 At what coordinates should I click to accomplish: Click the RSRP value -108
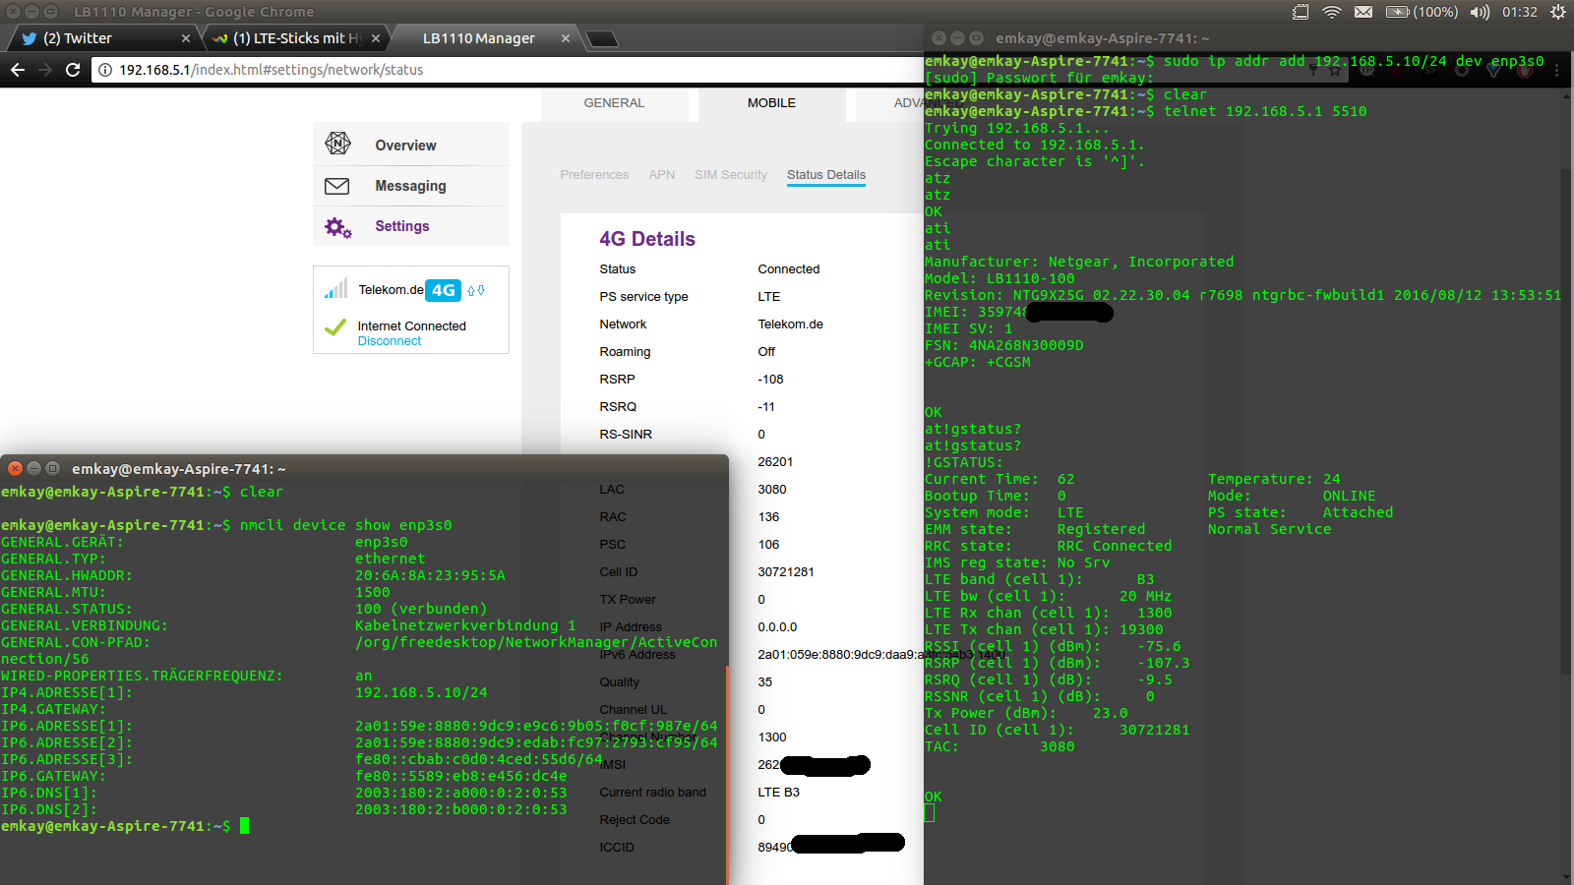point(770,380)
